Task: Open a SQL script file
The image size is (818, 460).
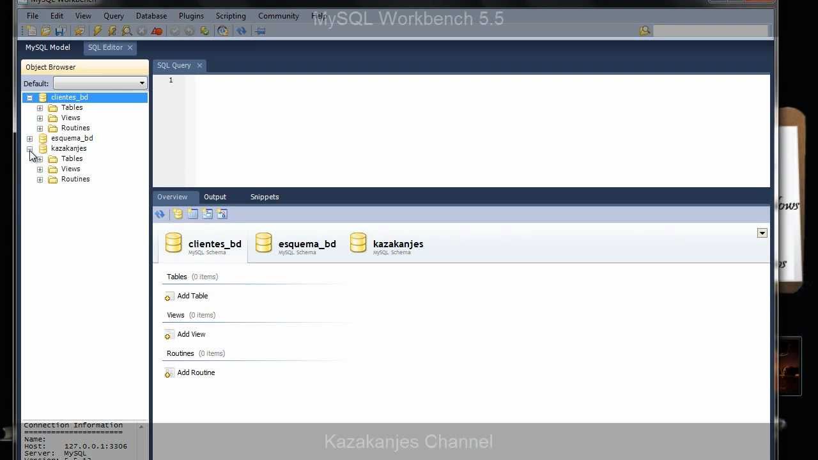Action: [x=46, y=31]
